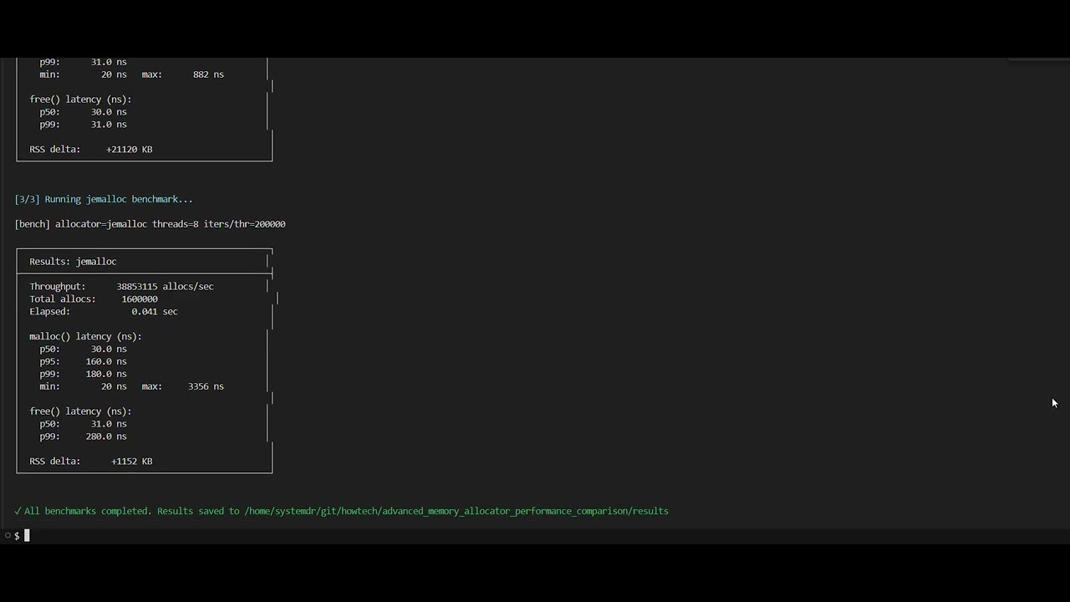Screen dimensions: 1070x602
Task: Click the "Results: jemalloc" header
Action: point(73,262)
